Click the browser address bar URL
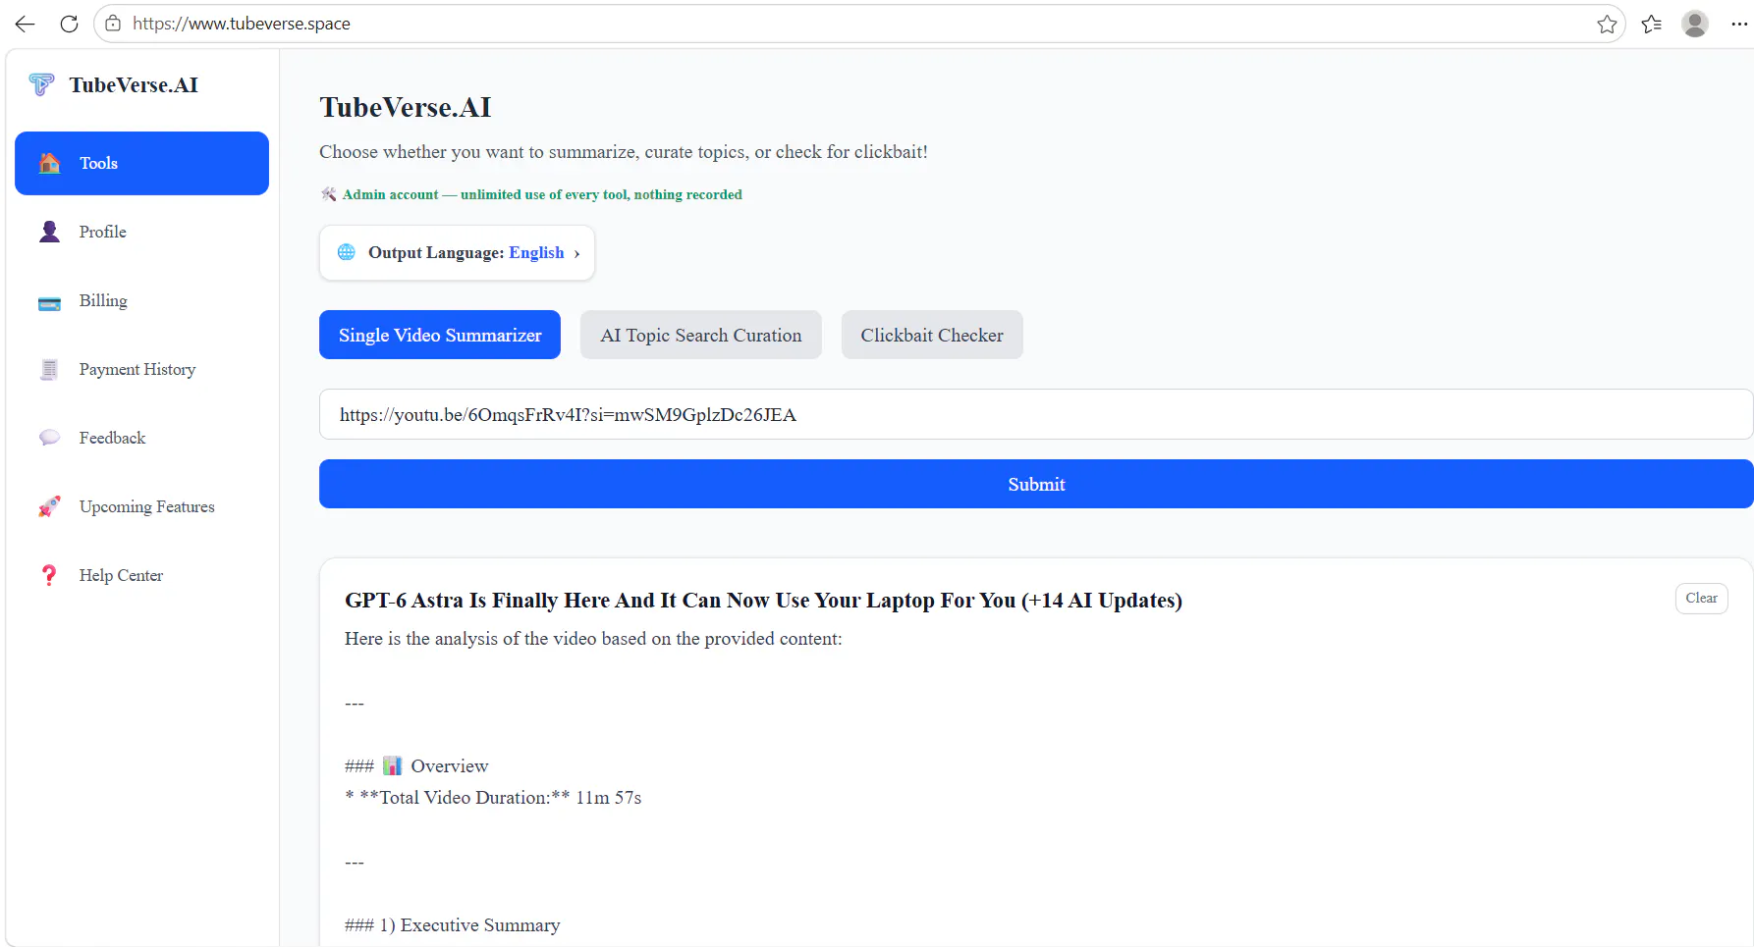 (x=242, y=24)
